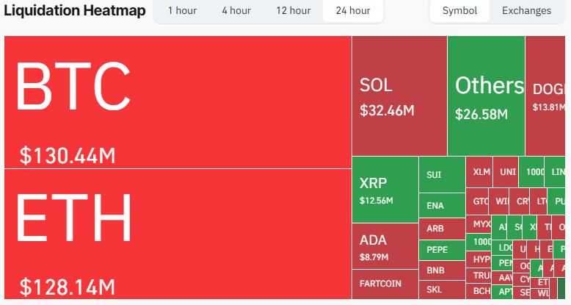Select the SOL $32.46M tile
The width and height of the screenshot is (571, 305).
tap(399, 96)
